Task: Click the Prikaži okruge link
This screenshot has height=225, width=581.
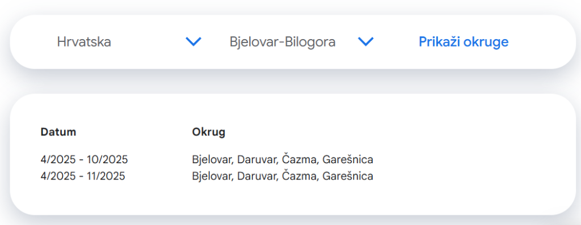Action: click(x=464, y=42)
